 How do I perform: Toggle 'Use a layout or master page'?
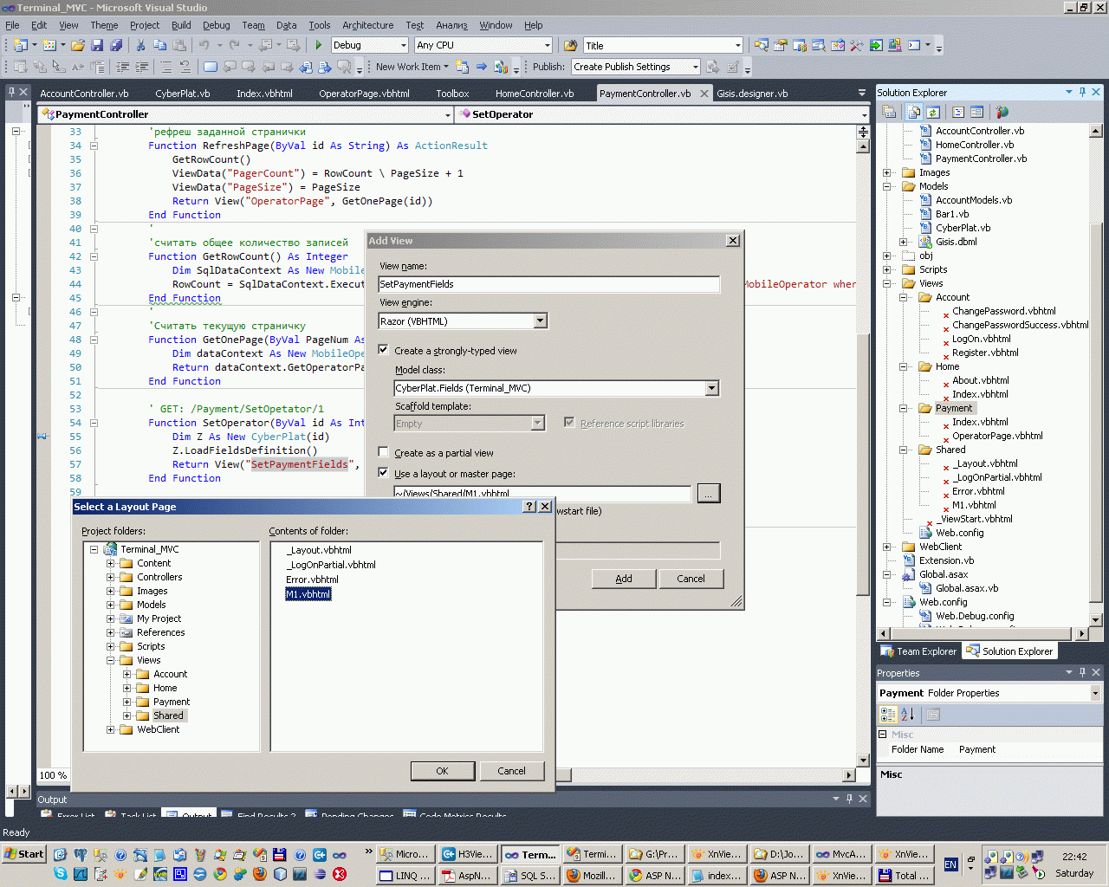(x=384, y=473)
